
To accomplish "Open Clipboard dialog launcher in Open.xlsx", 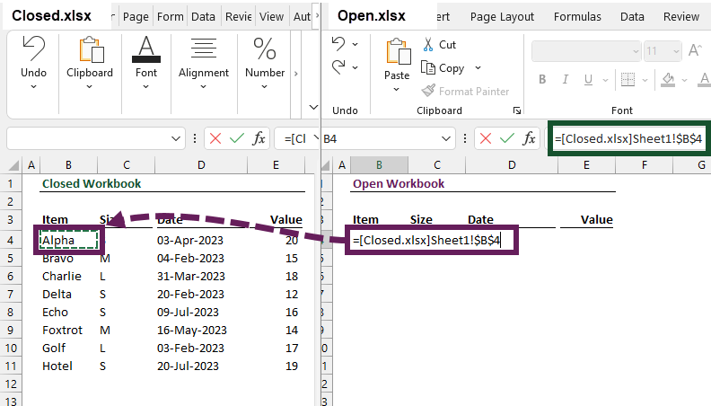I will click(517, 110).
